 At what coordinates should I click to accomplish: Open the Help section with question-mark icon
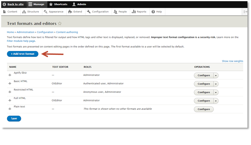coord(157,12)
